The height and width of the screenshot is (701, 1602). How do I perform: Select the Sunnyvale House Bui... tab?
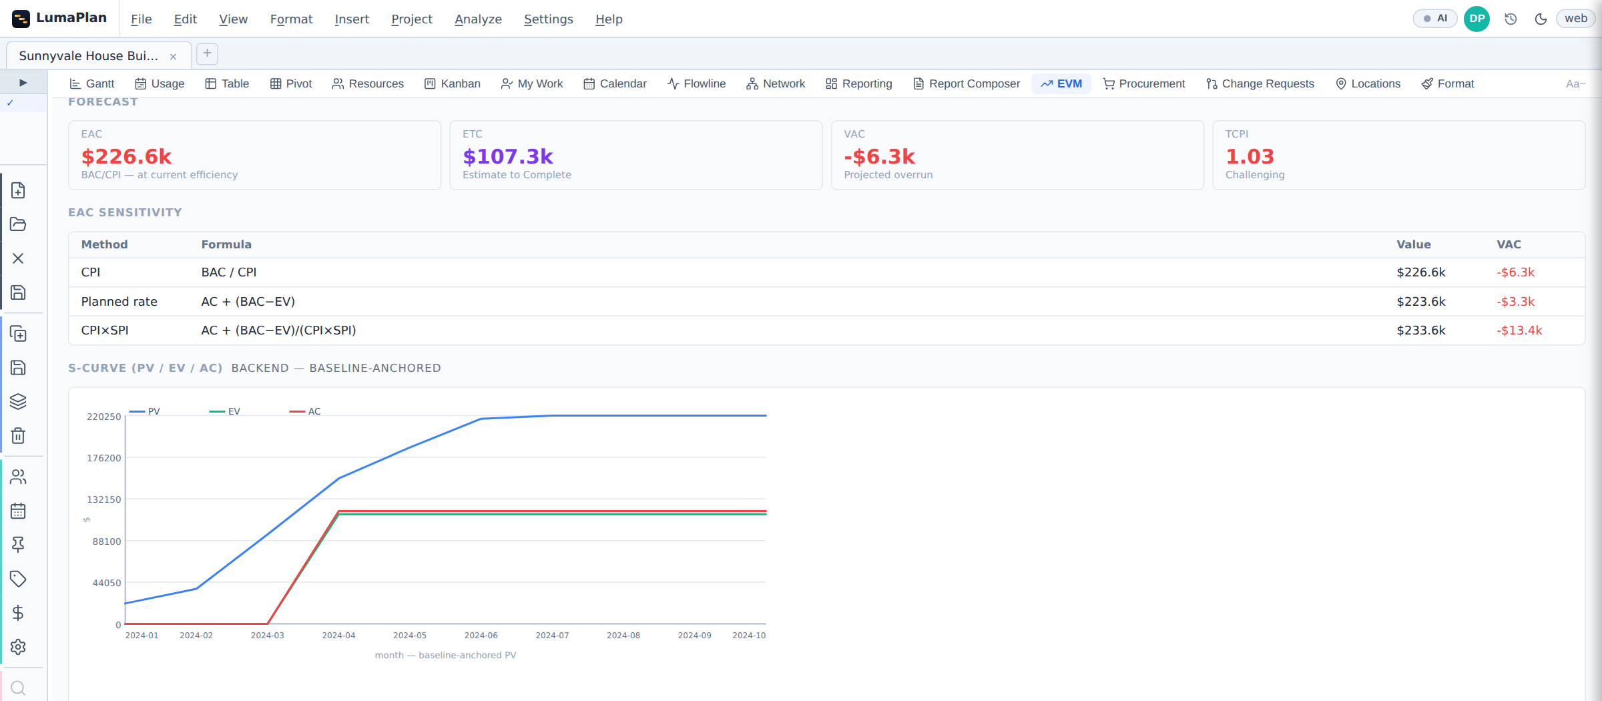click(x=99, y=55)
